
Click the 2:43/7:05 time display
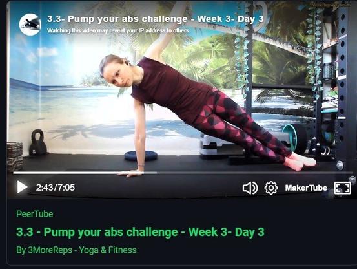tap(56, 188)
